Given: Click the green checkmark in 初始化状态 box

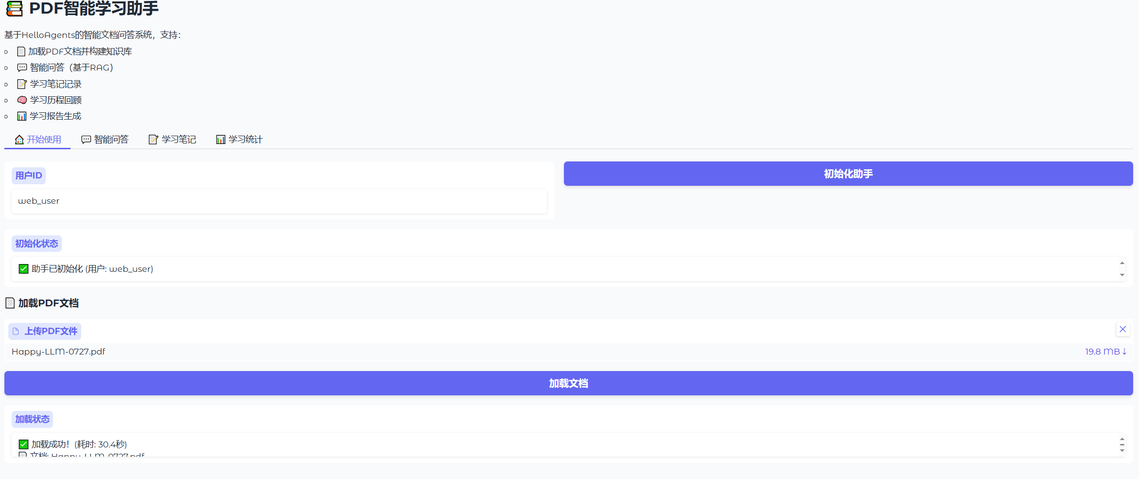Looking at the screenshot, I should 23,269.
